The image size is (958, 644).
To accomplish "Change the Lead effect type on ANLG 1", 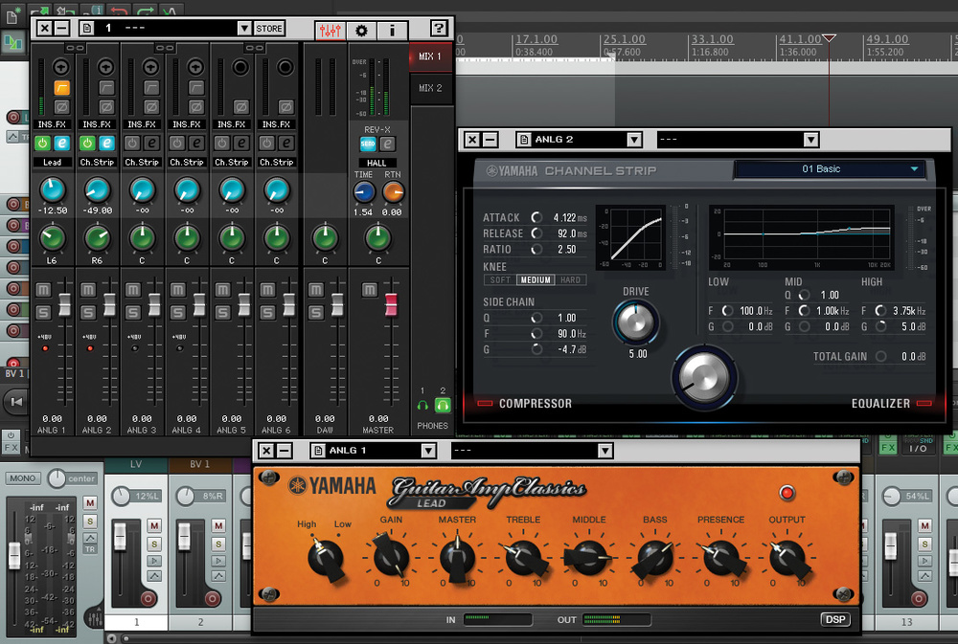I will [52, 163].
